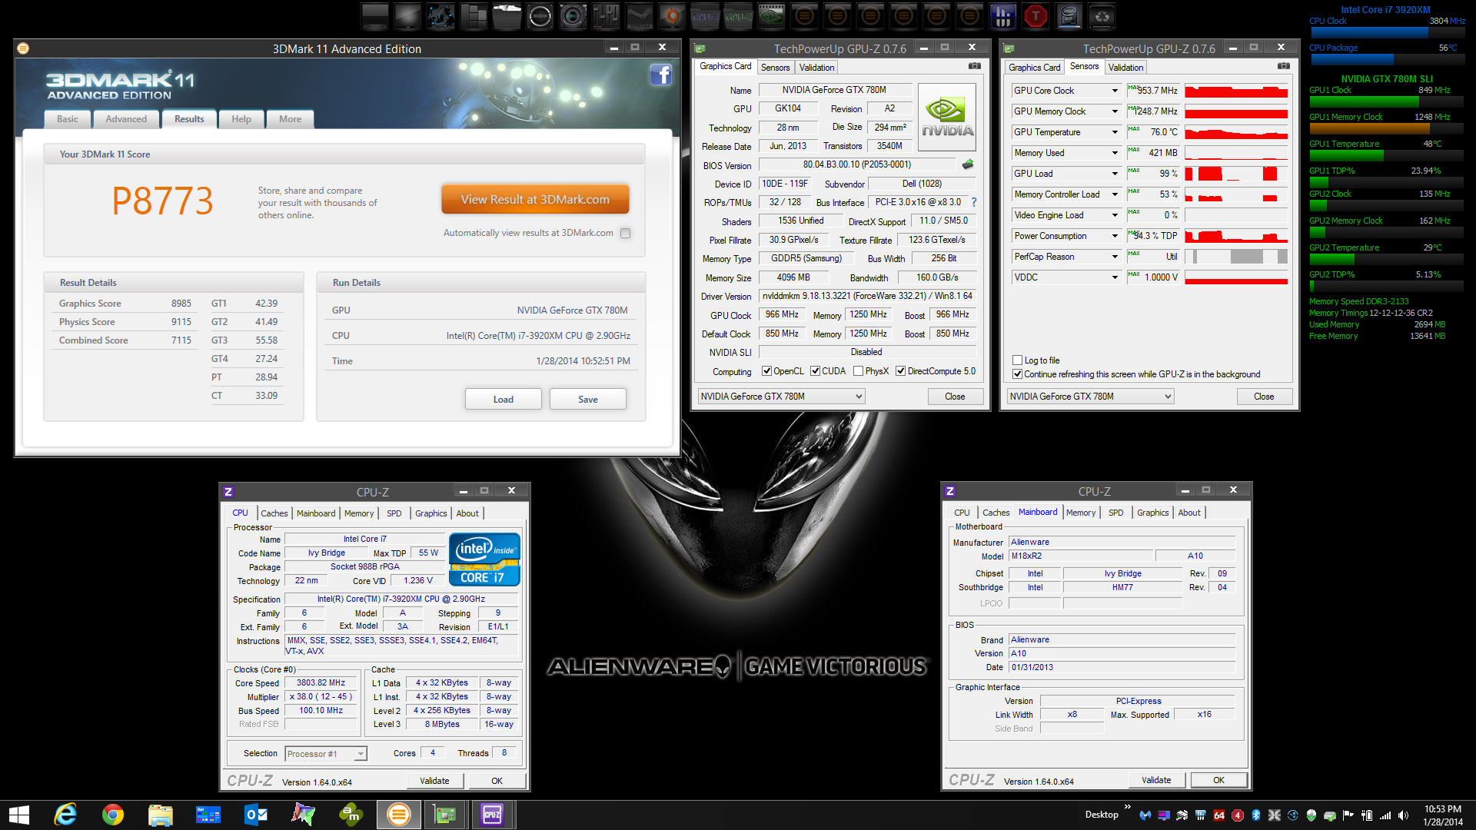Click the Facebook icon in 3DMark window
The height and width of the screenshot is (830, 1476).
[x=660, y=75]
